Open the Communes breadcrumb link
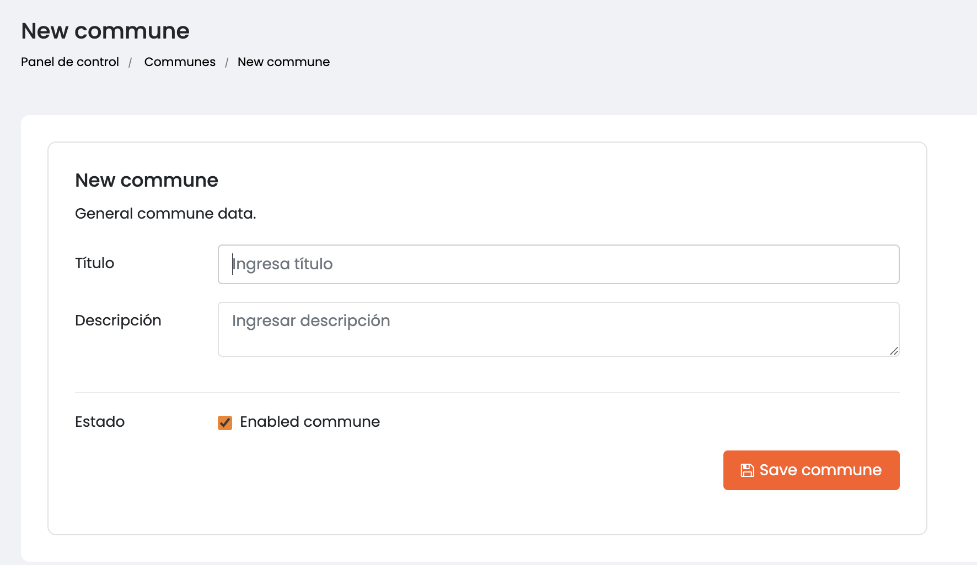Screen dimensions: 977x565 180,62
